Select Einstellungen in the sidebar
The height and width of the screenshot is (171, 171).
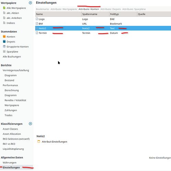pyautogui.click(x=11, y=168)
